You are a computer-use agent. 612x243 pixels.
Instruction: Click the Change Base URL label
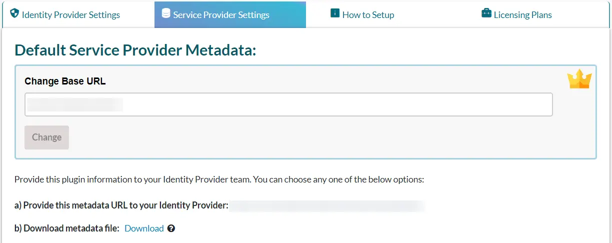pyautogui.click(x=65, y=81)
